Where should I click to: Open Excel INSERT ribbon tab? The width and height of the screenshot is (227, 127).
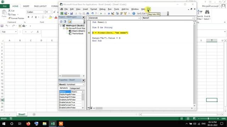[x=26, y=6]
